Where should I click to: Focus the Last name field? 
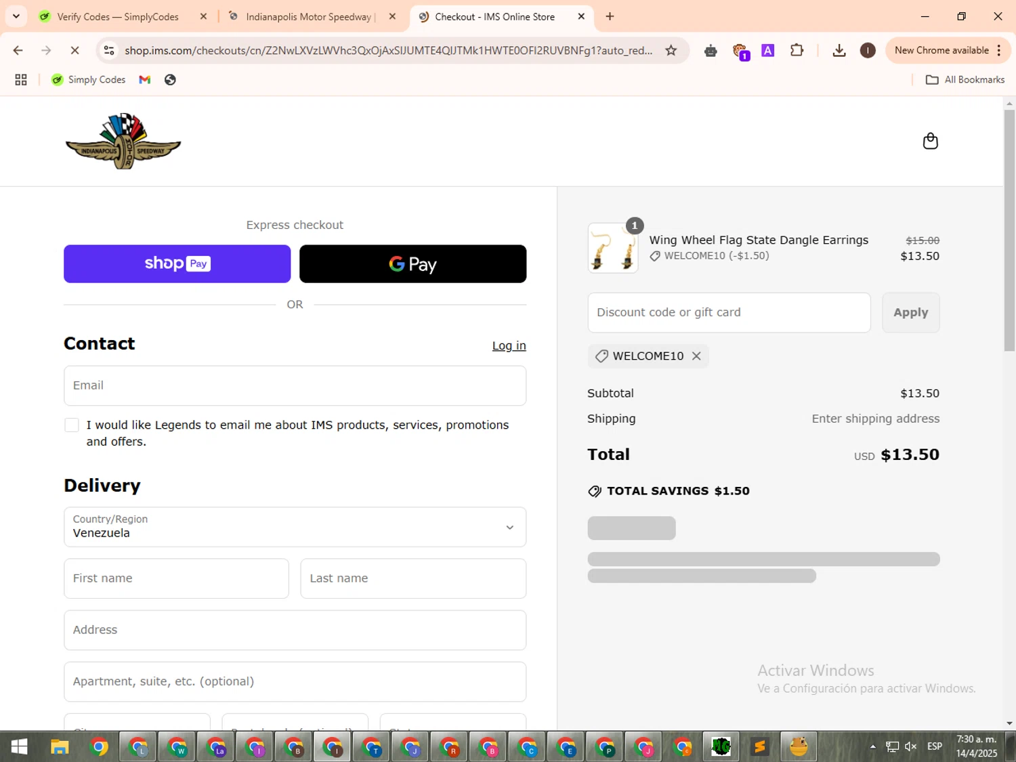click(413, 578)
